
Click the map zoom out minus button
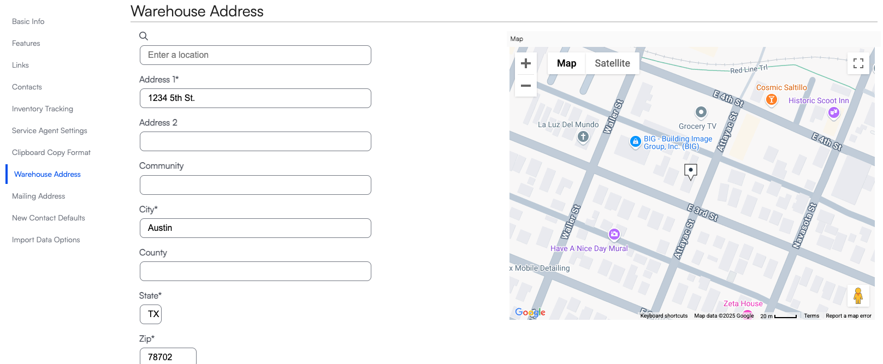point(526,86)
